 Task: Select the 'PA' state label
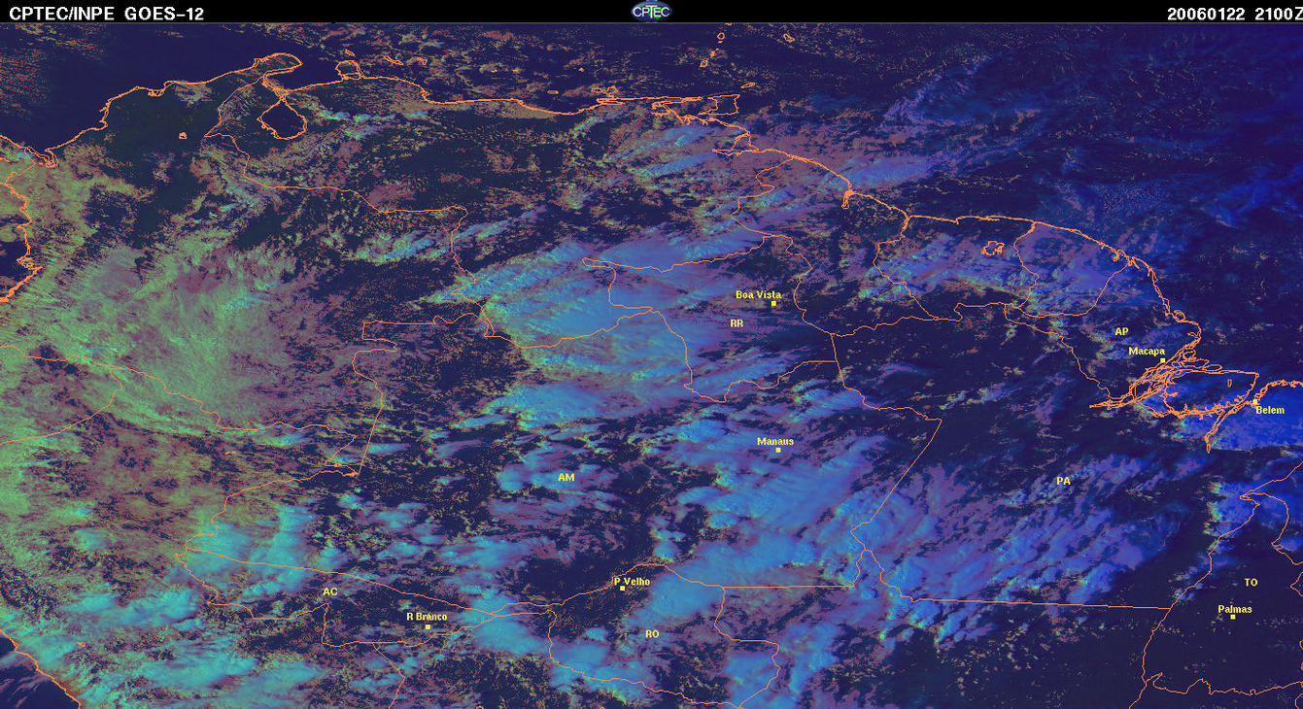pos(1063,481)
